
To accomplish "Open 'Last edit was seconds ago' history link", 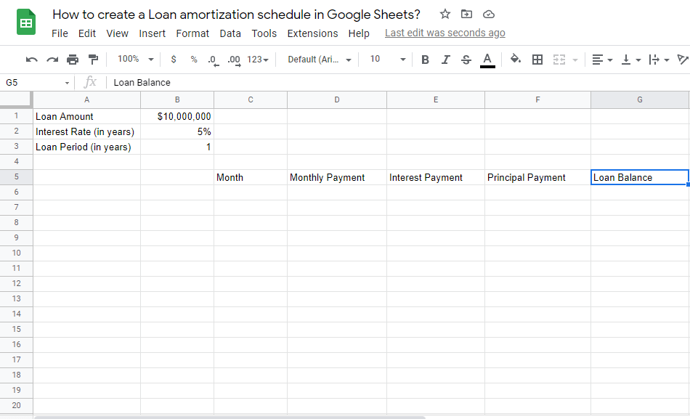I will pyautogui.click(x=445, y=33).
